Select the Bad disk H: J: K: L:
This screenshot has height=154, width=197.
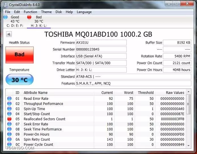[39, 21]
